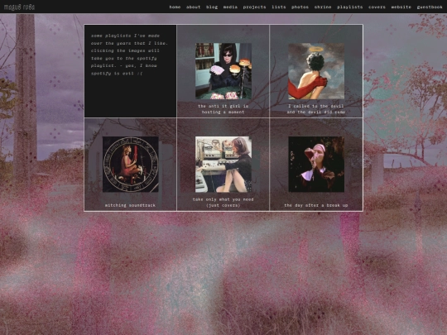Go to the website nav link
Screen dimensions: 447x335
[401, 7]
